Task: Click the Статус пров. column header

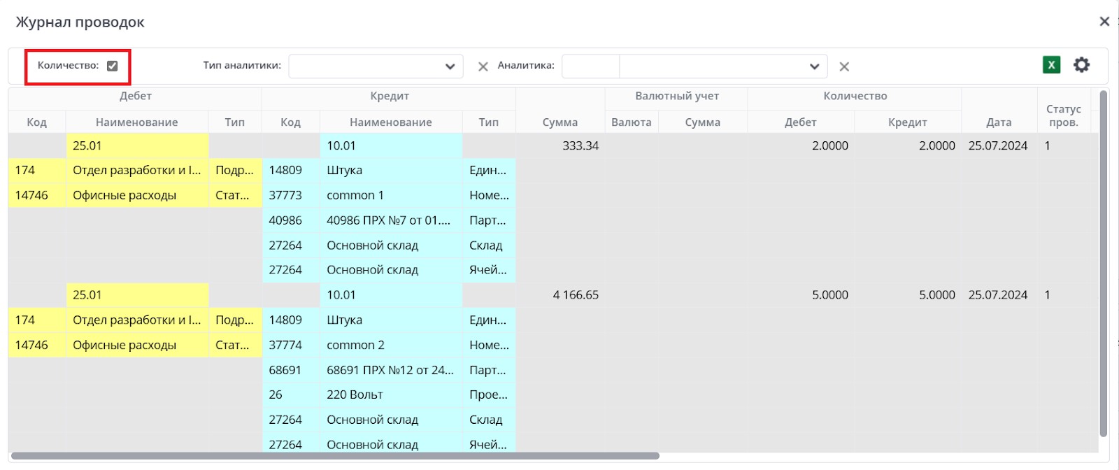Action: (x=1063, y=115)
